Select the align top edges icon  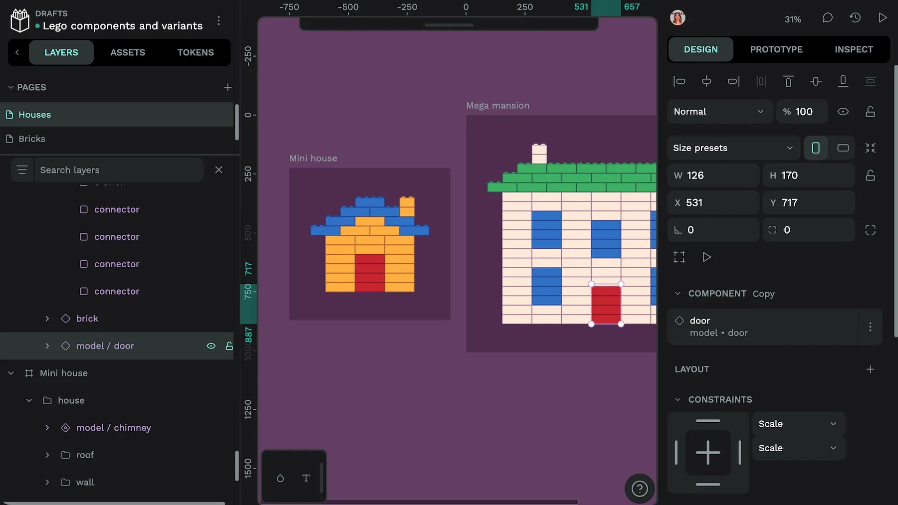788,81
